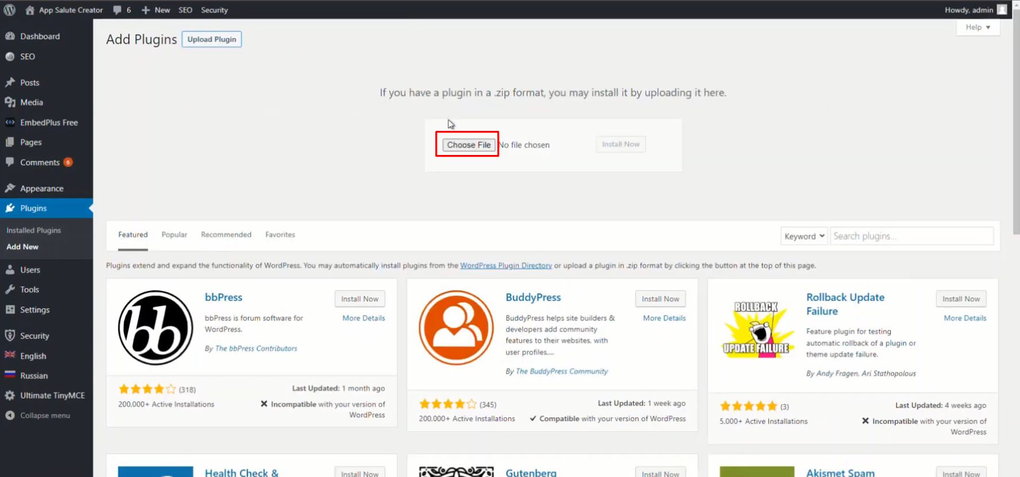This screenshot has height=477, width=1020.
Task: Click the Search plugins input field
Action: click(911, 236)
